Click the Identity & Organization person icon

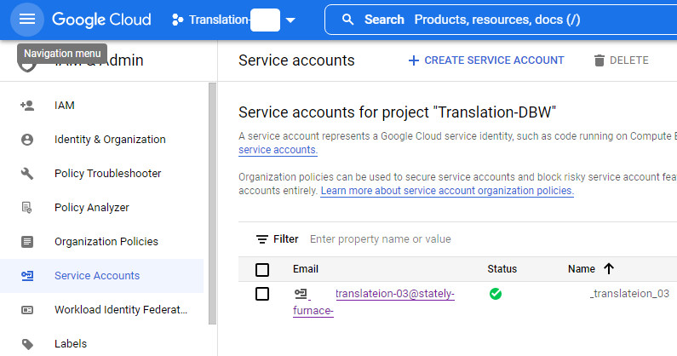[x=27, y=140]
